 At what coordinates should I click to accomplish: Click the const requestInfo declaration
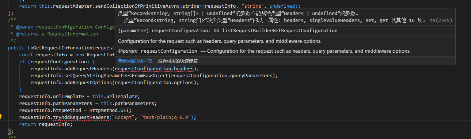pyautogui.click(x=67, y=55)
